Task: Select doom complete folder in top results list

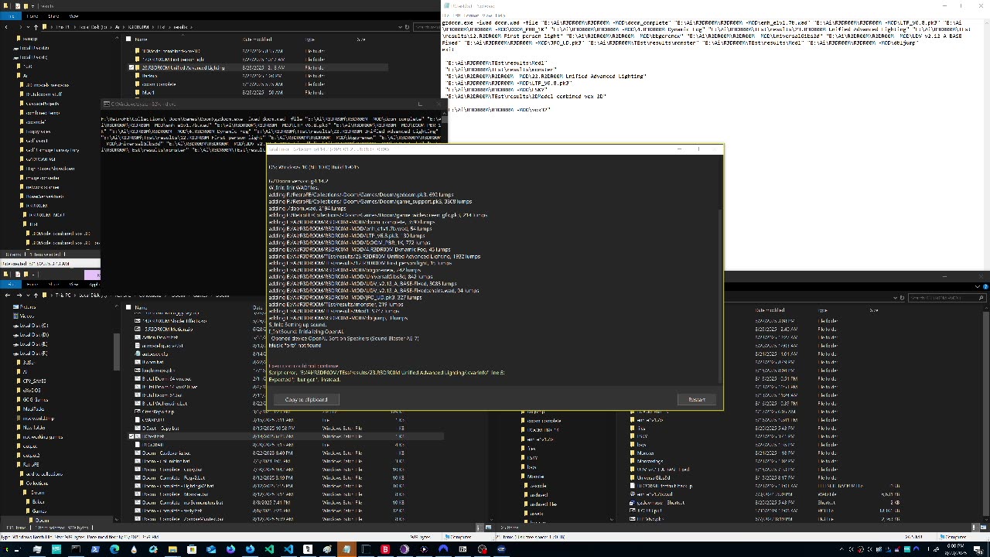Action: [x=159, y=84]
